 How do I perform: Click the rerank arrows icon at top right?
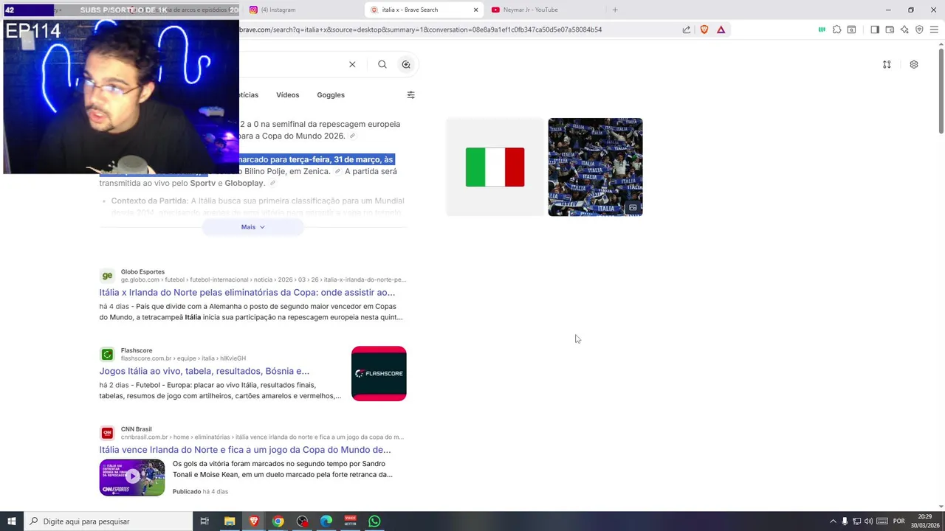(887, 64)
